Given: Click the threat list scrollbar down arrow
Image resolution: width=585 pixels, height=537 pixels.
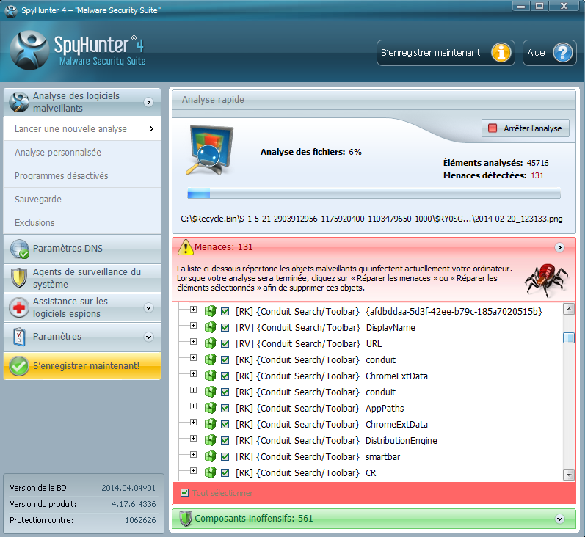Looking at the screenshot, I should point(568,475).
